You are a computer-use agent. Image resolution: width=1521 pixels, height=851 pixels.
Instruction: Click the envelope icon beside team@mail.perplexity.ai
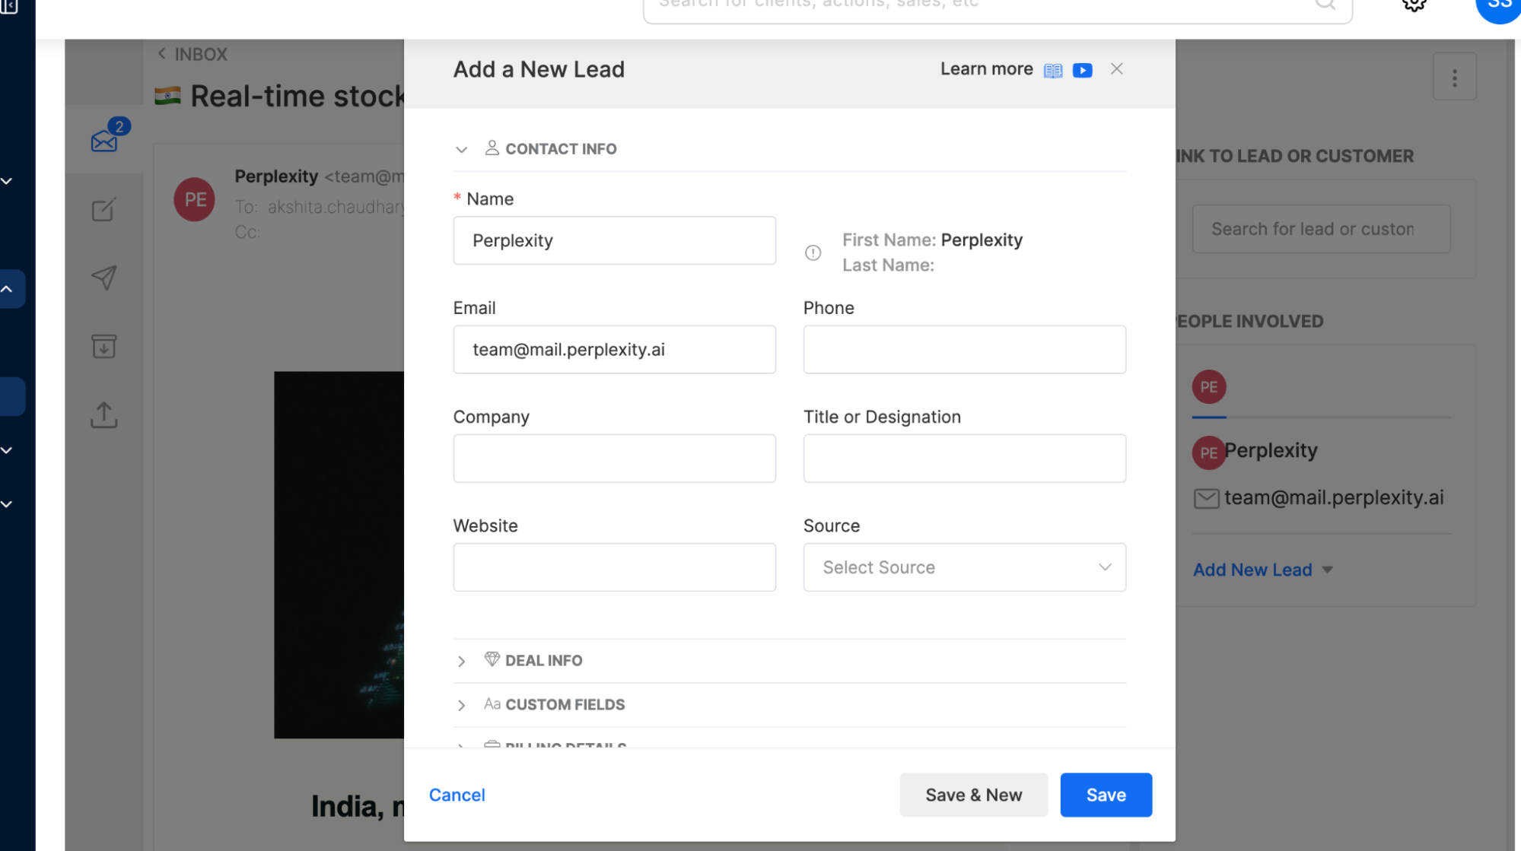[x=1206, y=498]
